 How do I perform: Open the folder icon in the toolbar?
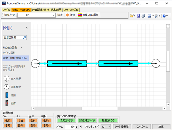132,16
